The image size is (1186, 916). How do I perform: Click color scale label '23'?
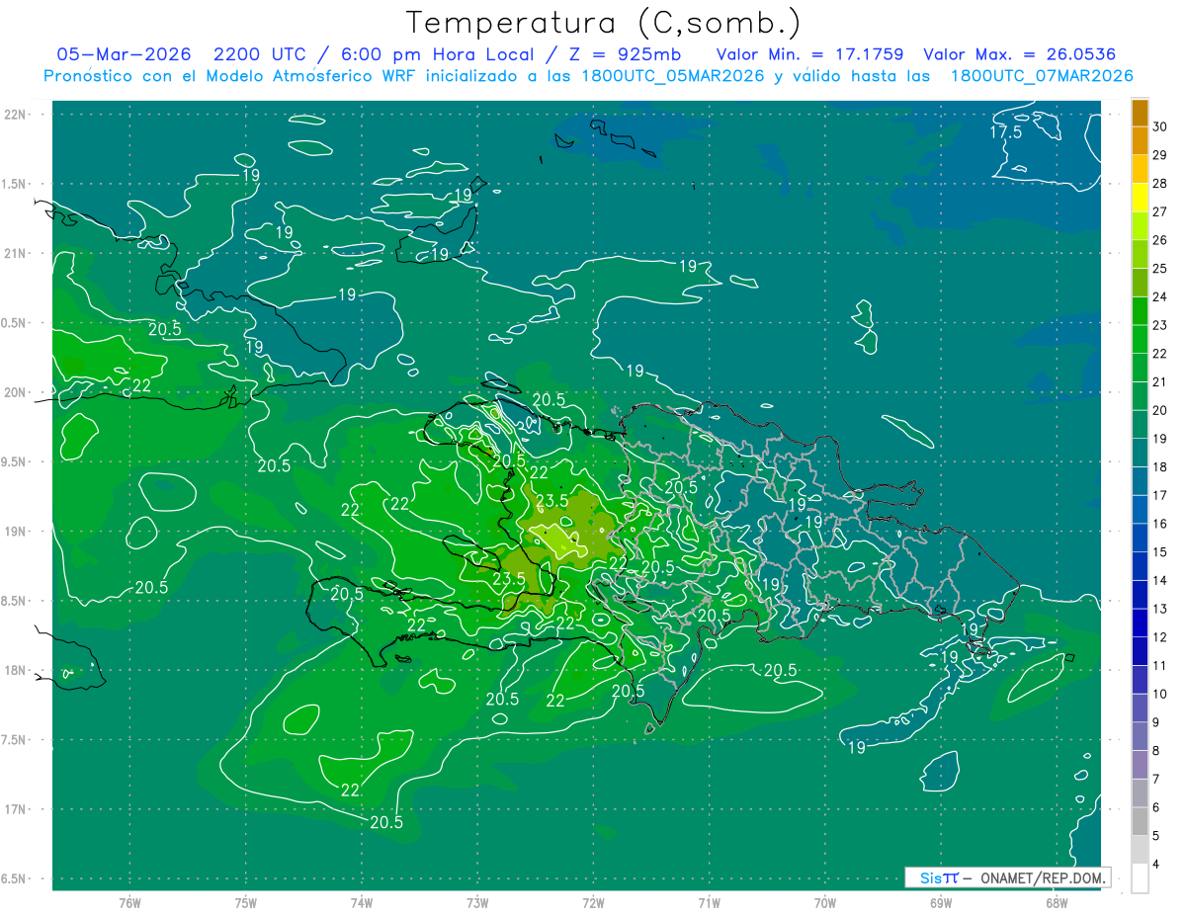1161,325
